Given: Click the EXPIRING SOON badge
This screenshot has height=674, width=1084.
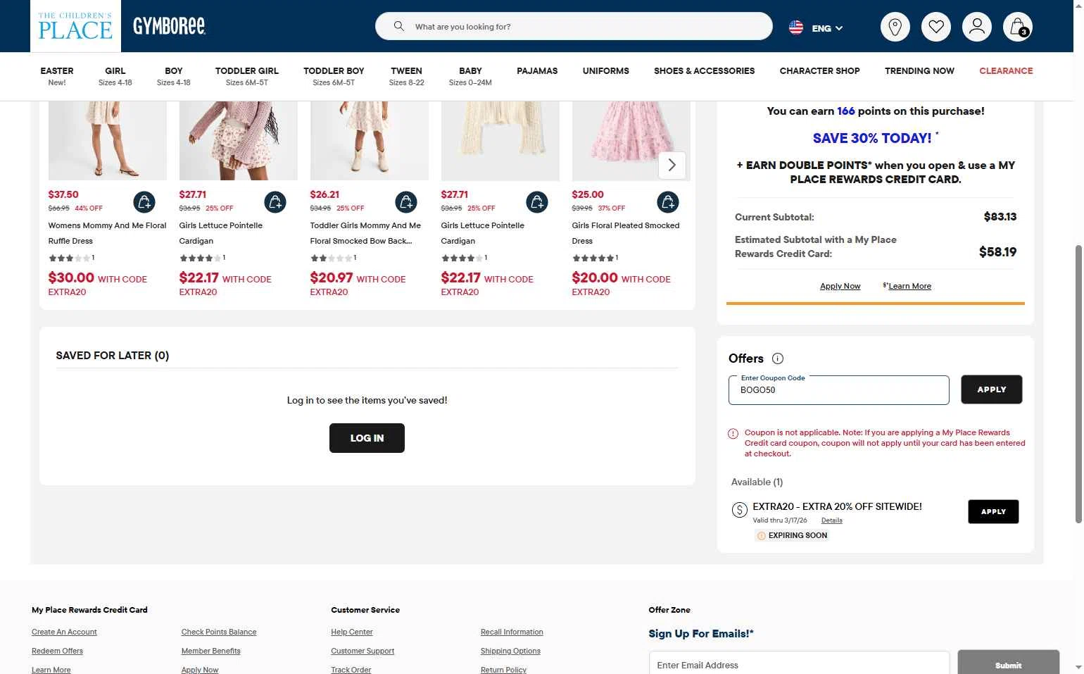Looking at the screenshot, I should click(x=792, y=535).
